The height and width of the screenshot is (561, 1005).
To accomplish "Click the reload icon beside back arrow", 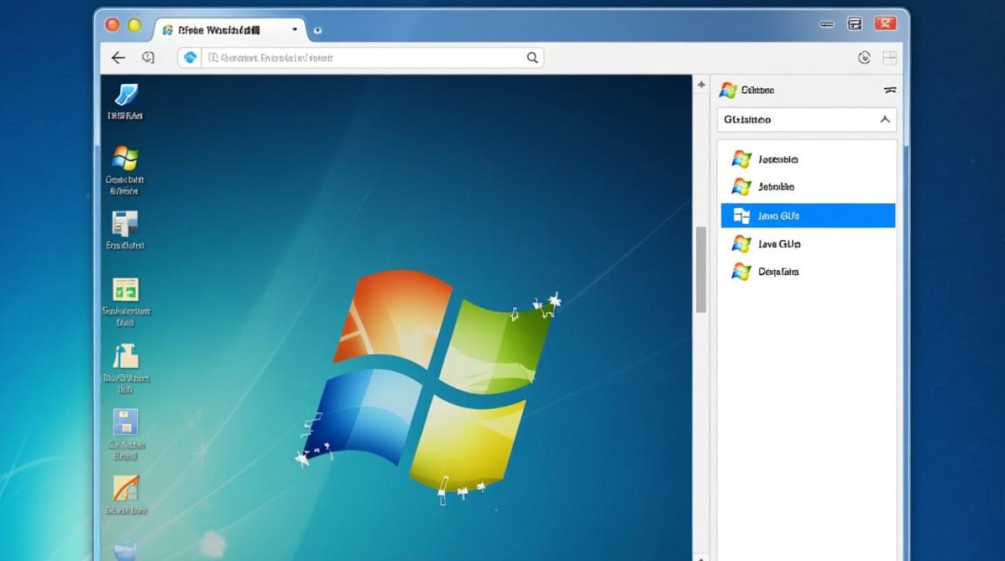I will pos(148,58).
